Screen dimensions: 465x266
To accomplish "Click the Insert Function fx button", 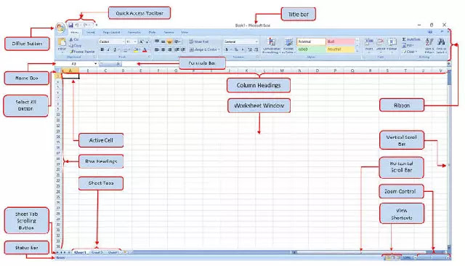I will [x=118, y=64].
